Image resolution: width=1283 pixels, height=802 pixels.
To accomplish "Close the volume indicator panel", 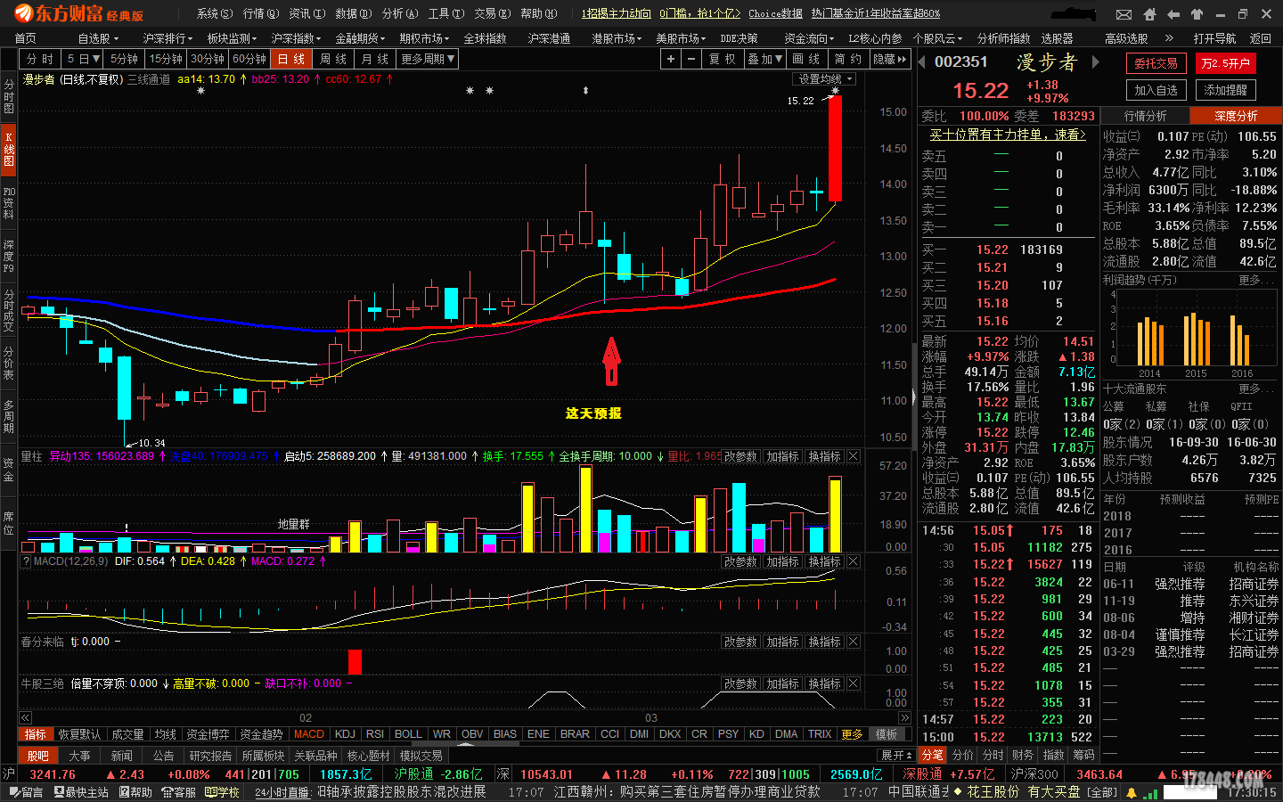I will (x=853, y=456).
